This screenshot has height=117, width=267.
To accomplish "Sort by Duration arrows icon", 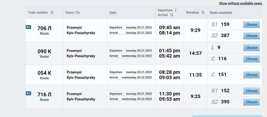I will [203, 13].
